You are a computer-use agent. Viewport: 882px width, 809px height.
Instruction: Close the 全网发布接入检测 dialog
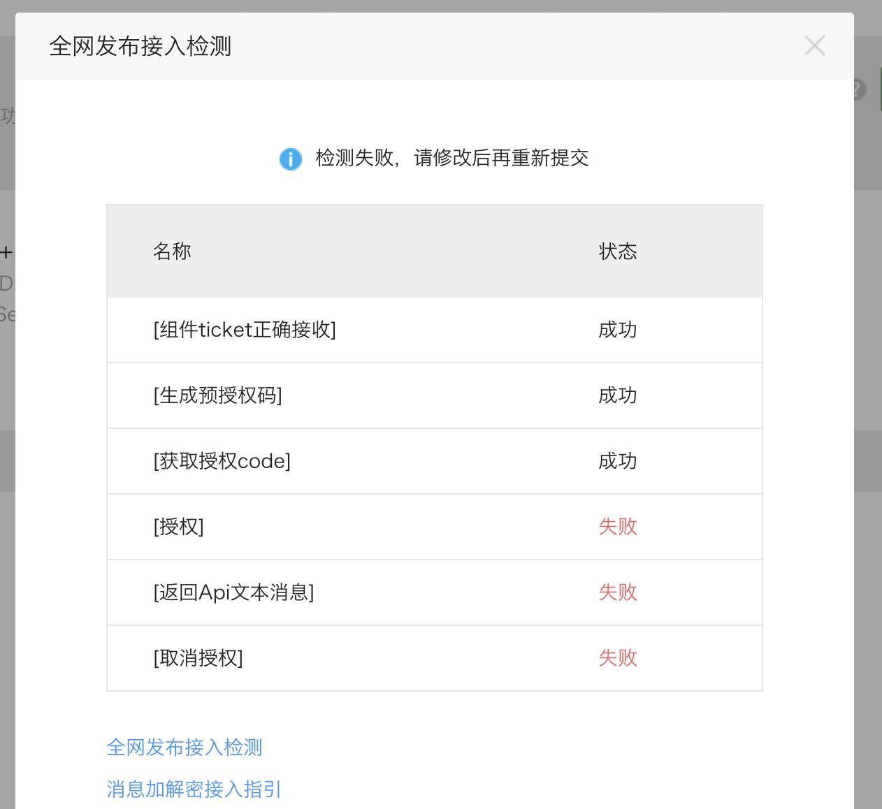pos(815,46)
